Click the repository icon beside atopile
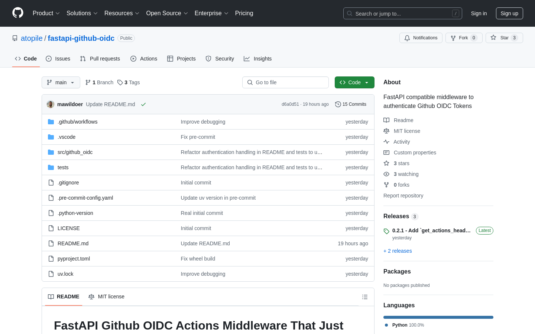This screenshot has height=334, width=535. pyautogui.click(x=15, y=38)
